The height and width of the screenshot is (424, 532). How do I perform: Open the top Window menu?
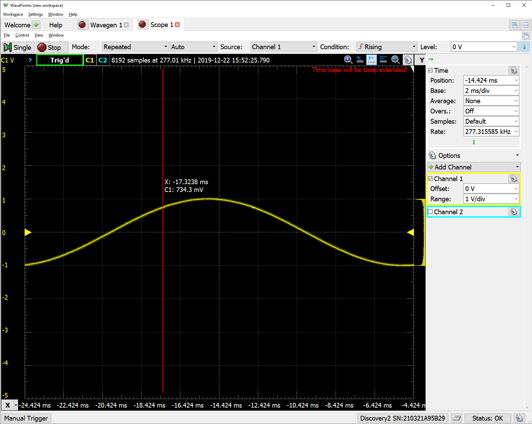[x=56, y=14]
